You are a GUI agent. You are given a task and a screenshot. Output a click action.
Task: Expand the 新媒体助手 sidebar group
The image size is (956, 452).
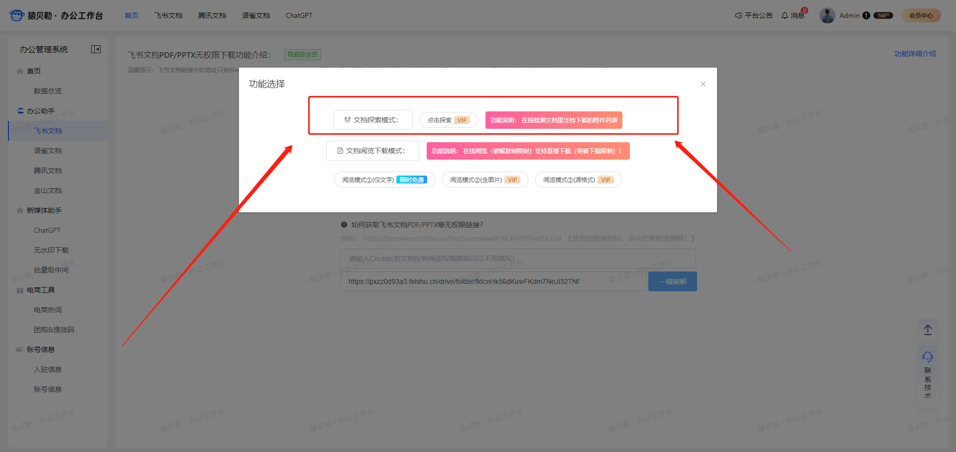click(x=44, y=210)
